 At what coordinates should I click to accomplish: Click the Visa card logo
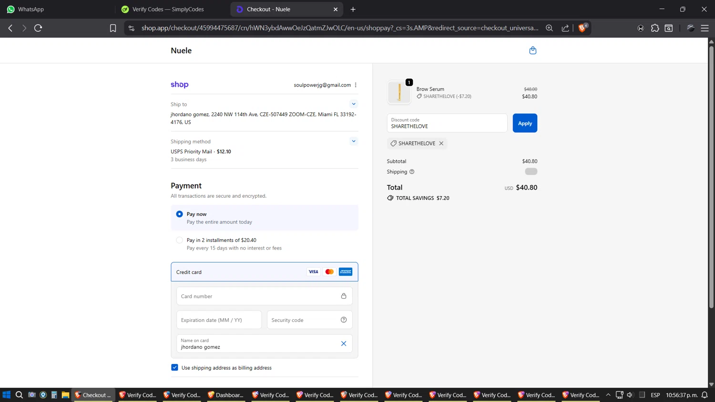313,272
